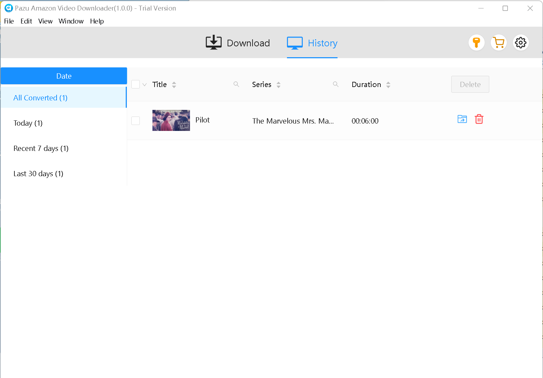Screen dimensions: 543x378
Task: Open the registration key icon
Action: (476, 42)
